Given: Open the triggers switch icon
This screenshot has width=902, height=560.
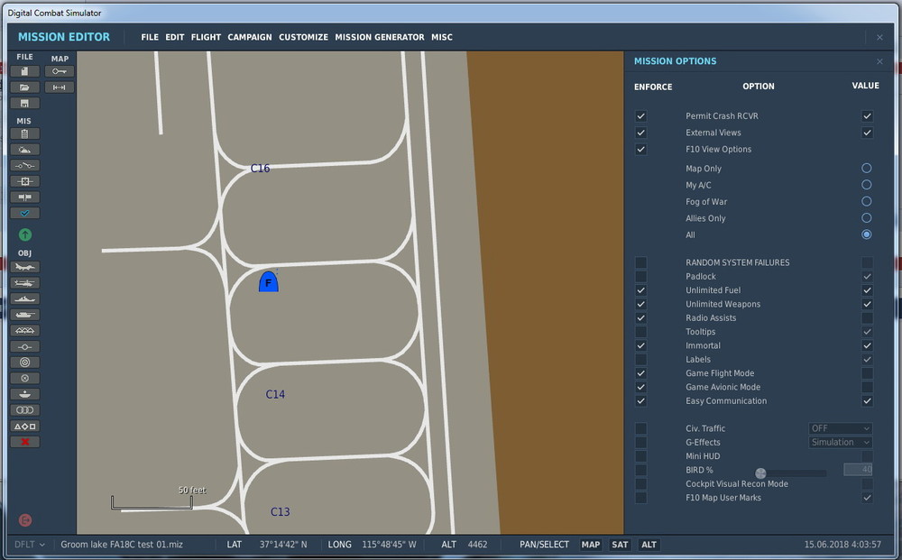Looking at the screenshot, I should 24,166.
